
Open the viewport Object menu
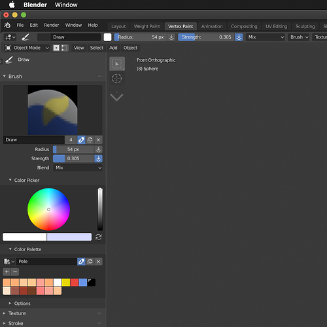[130, 48]
